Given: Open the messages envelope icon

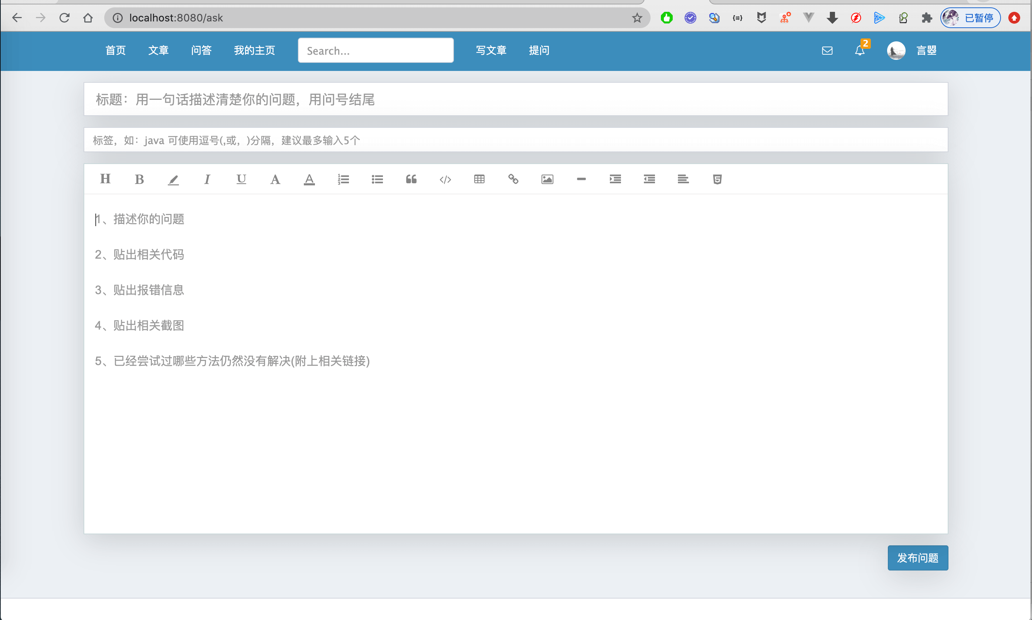Looking at the screenshot, I should (x=827, y=51).
